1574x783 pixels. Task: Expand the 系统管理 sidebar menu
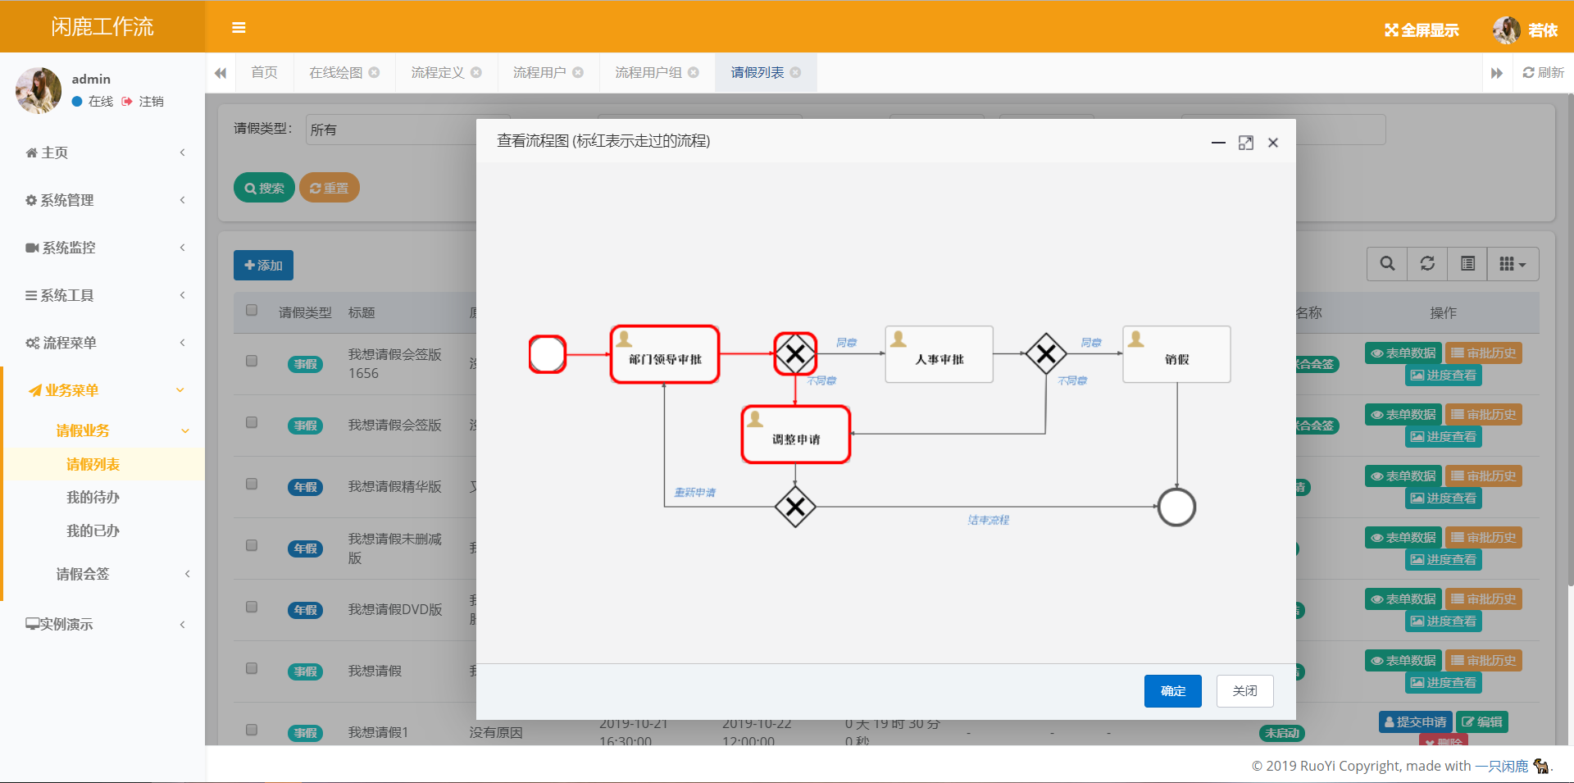pos(102,200)
